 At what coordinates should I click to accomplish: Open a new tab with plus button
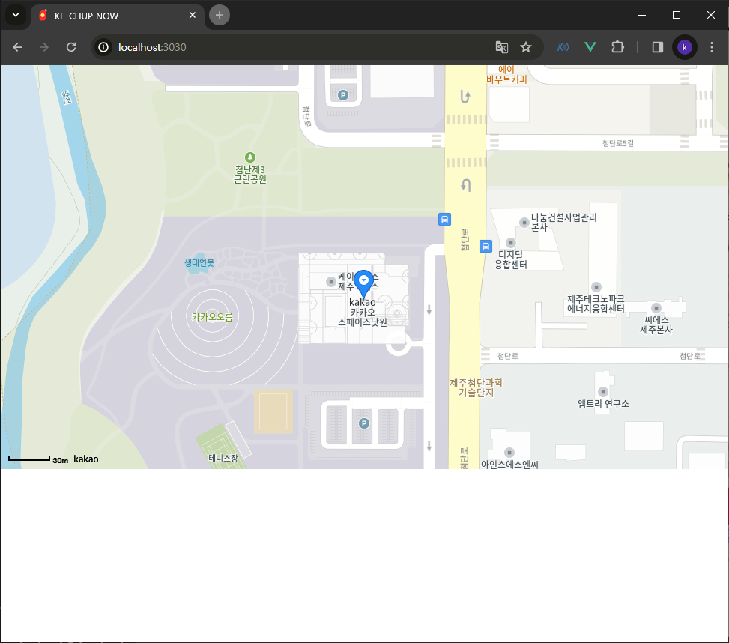pos(220,15)
